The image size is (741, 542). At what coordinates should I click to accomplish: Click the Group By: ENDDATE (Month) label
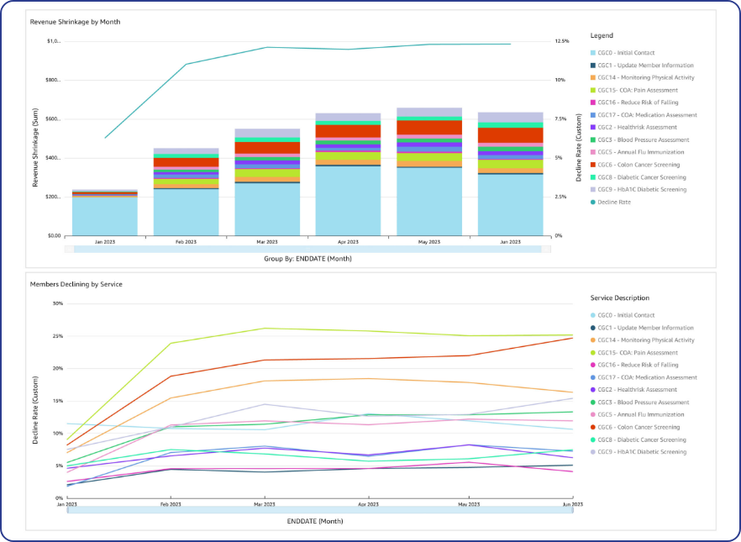(307, 259)
